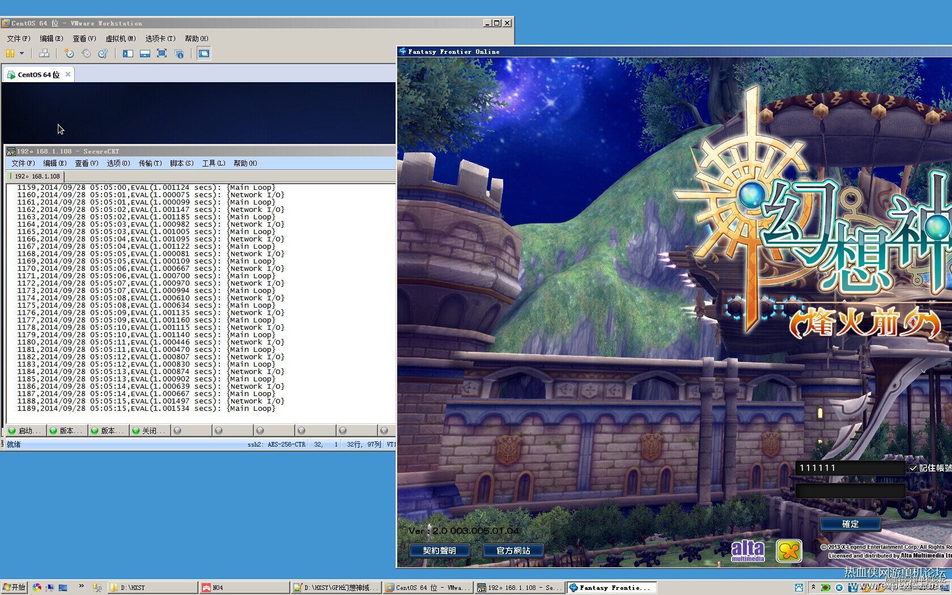Open SecureCRT 查看(V) menu

coord(87,163)
